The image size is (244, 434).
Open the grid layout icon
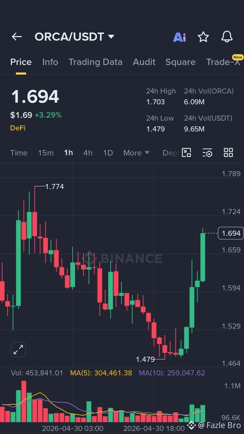coord(228,152)
